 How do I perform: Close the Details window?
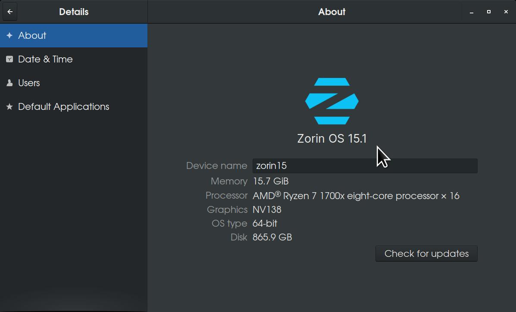point(506,12)
